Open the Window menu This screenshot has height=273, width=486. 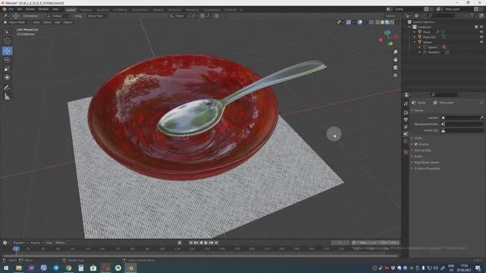point(43,9)
